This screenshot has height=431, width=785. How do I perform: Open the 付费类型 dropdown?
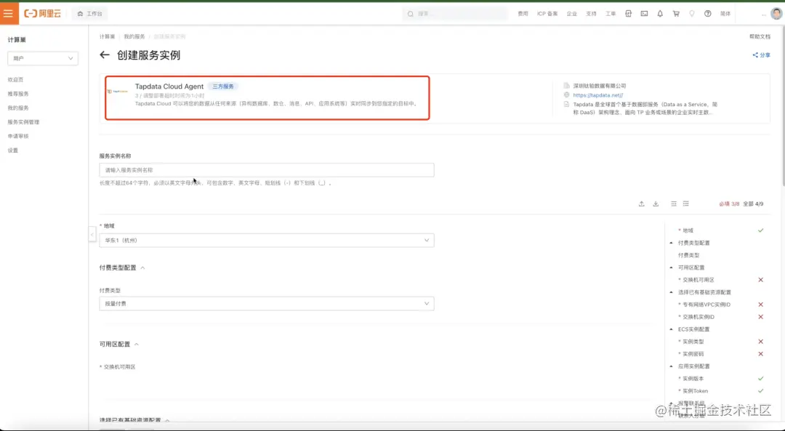pos(266,303)
